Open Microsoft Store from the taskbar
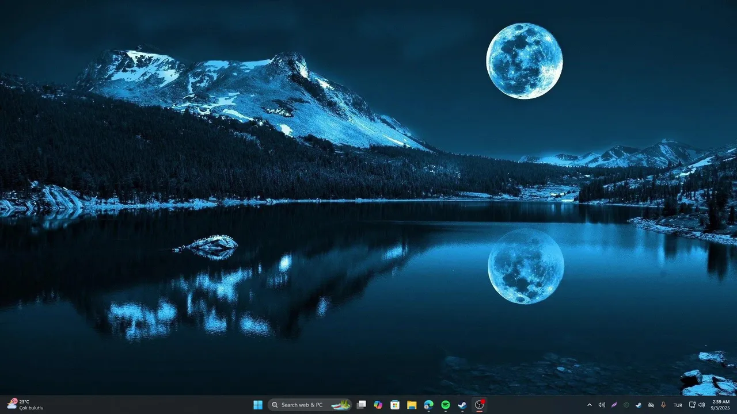 (395, 405)
